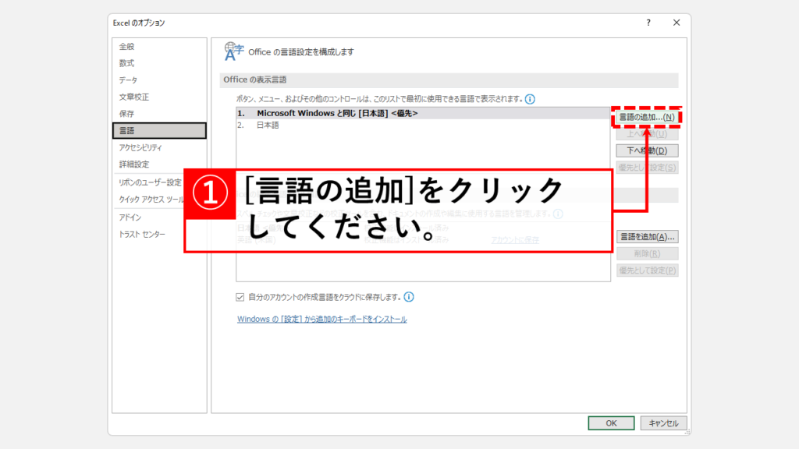
Task: Select the 言語 category
Action: pyautogui.click(x=159, y=130)
